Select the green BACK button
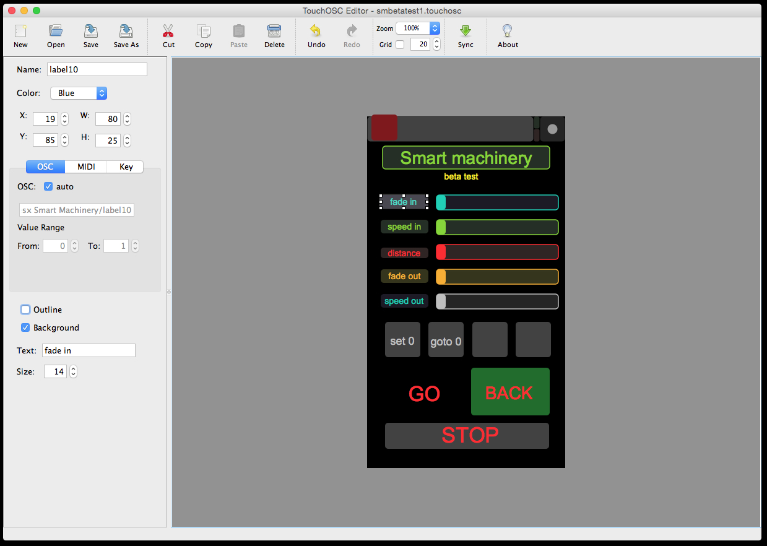Viewport: 767px width, 546px height. tap(510, 392)
